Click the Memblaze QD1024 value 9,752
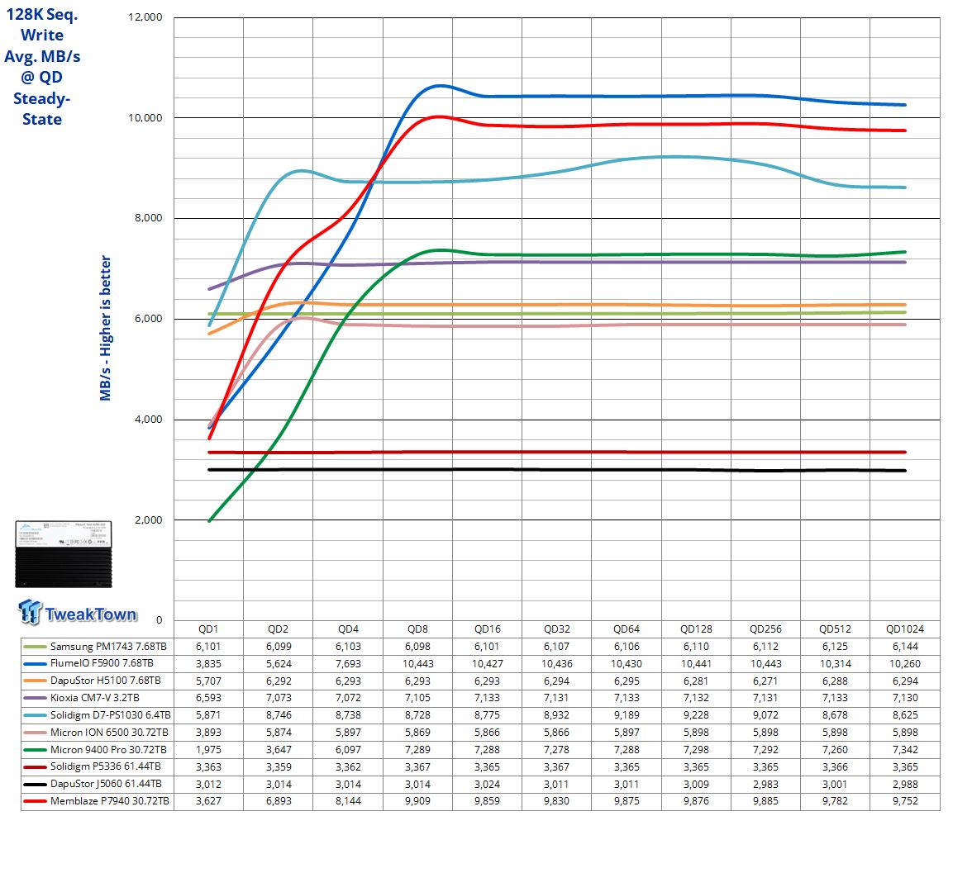 click(905, 801)
